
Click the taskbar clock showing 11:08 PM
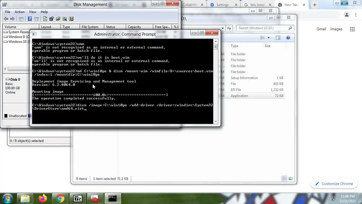(x=348, y=198)
